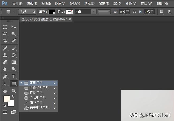
Task: Close the 2.jpg document tab
Action: [70, 19]
